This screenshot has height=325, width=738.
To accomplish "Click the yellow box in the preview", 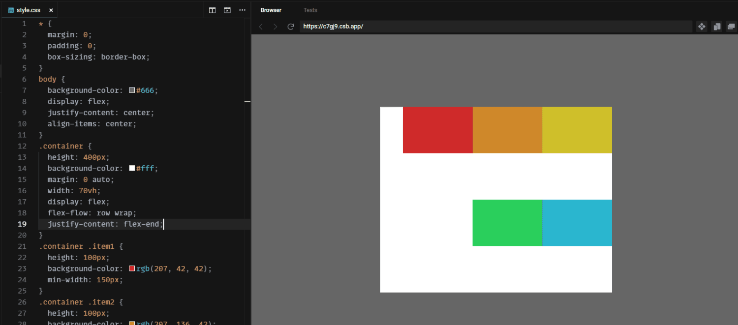I will click(577, 130).
